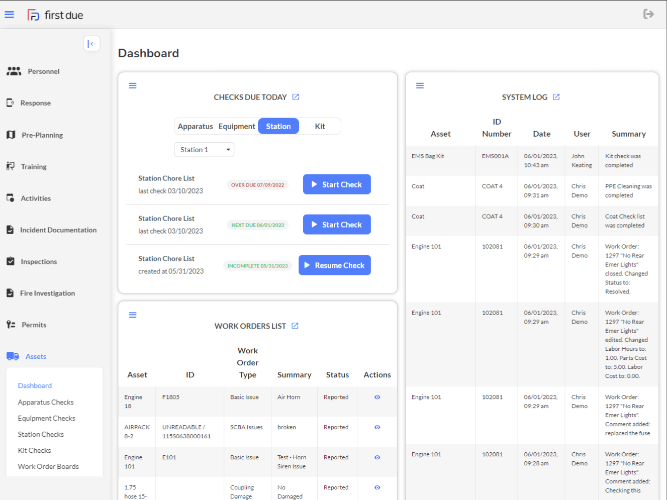Screen dimensions: 667x500
Task: Open Kit Checks submenu item
Action: [34, 450]
